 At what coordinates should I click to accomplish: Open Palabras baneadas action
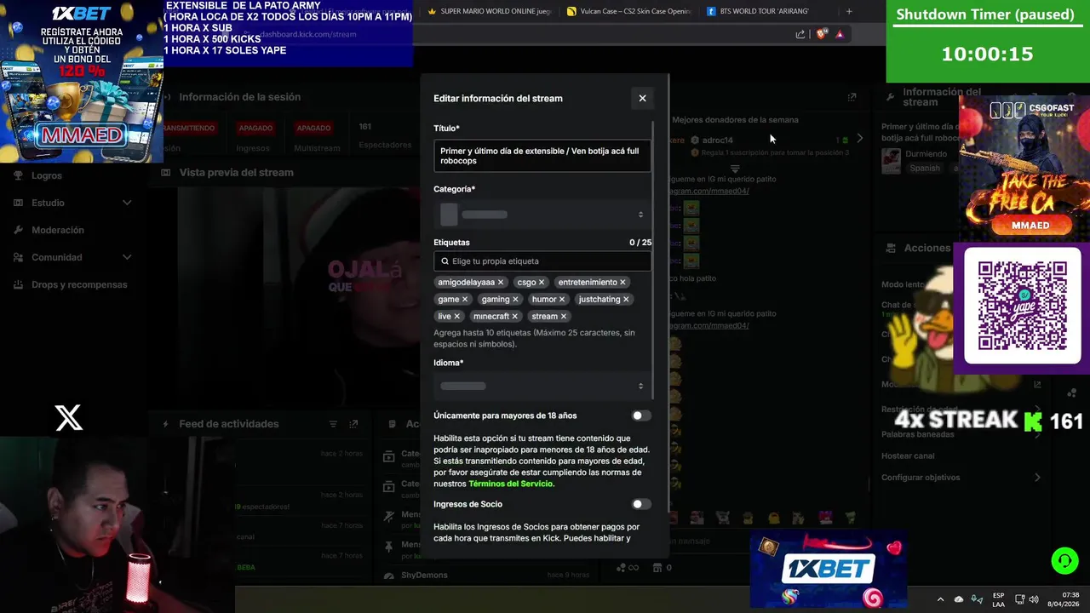click(x=918, y=434)
